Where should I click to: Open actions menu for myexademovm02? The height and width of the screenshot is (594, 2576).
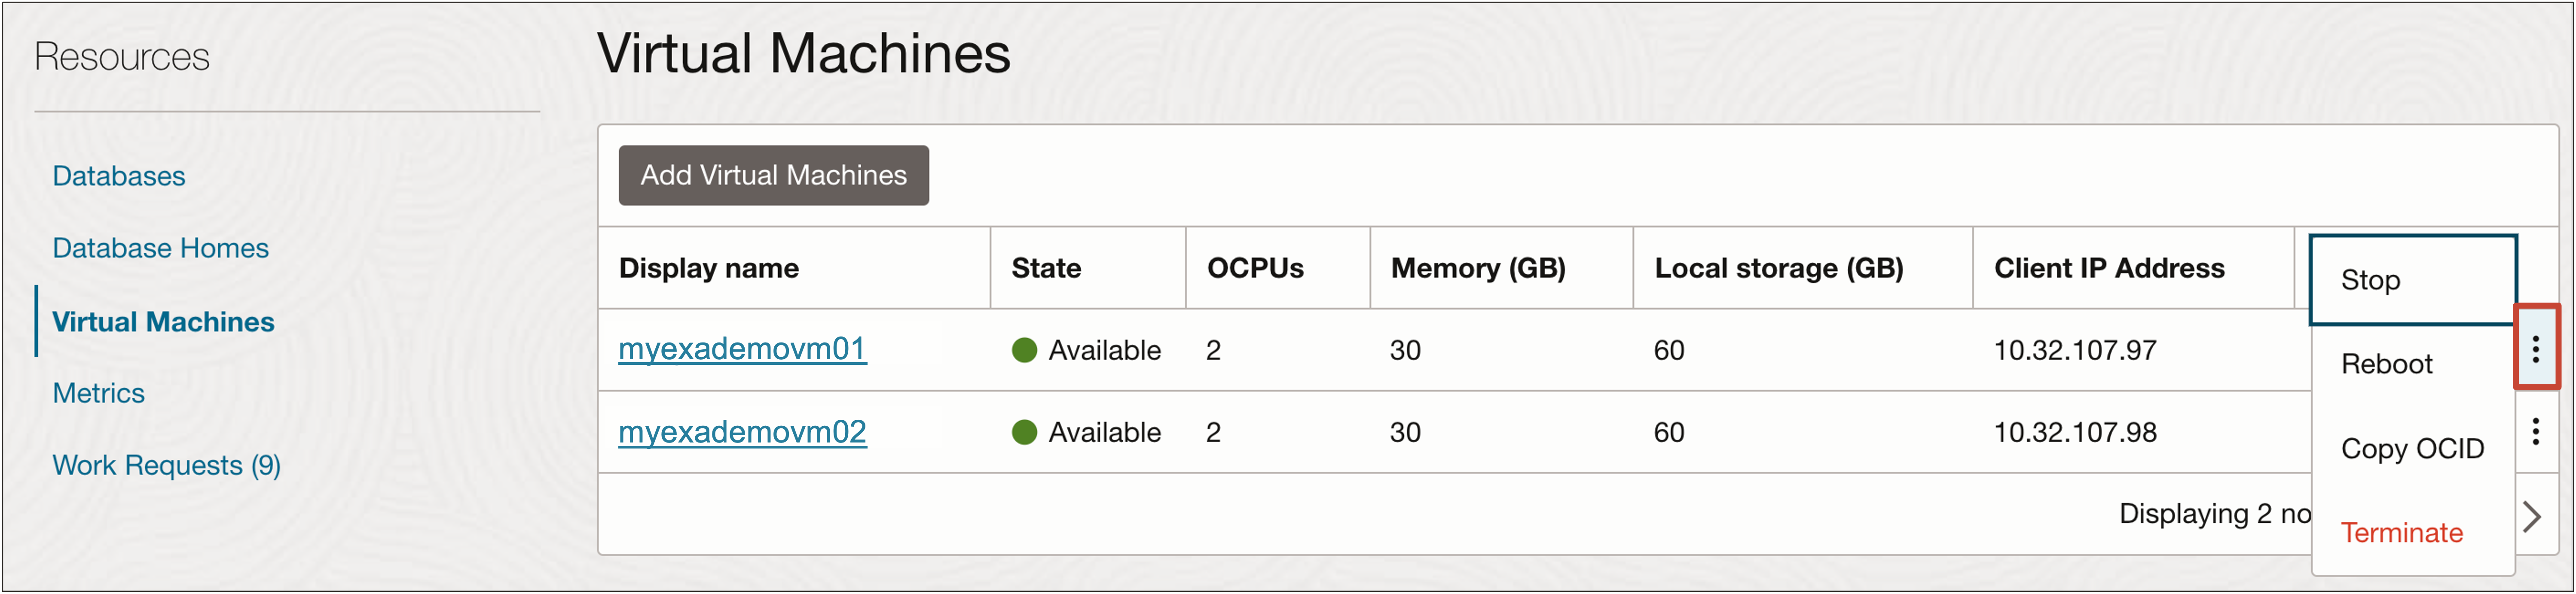pos(2535,431)
